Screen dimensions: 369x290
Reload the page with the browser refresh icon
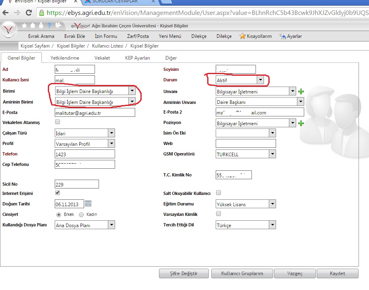[x=29, y=12]
